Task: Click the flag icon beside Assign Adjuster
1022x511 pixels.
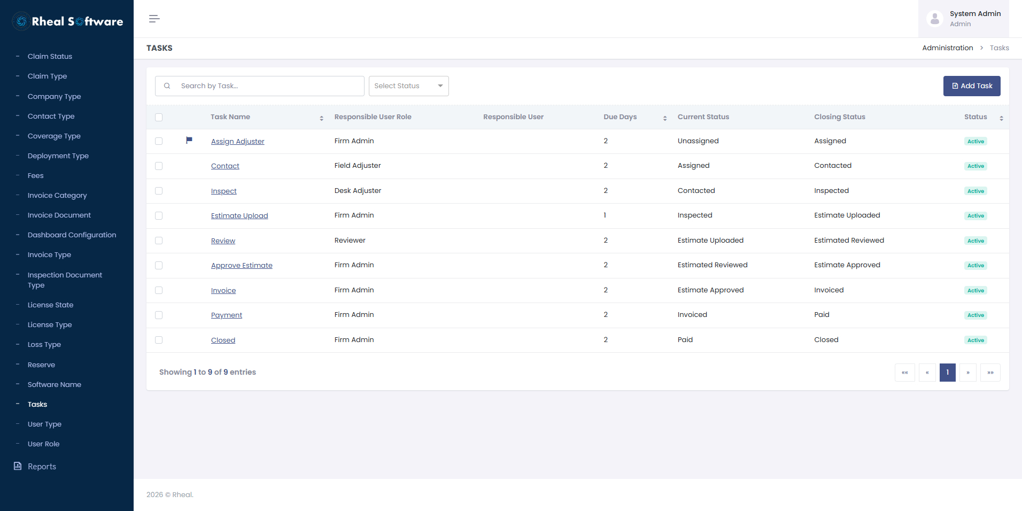Action: coord(189,140)
